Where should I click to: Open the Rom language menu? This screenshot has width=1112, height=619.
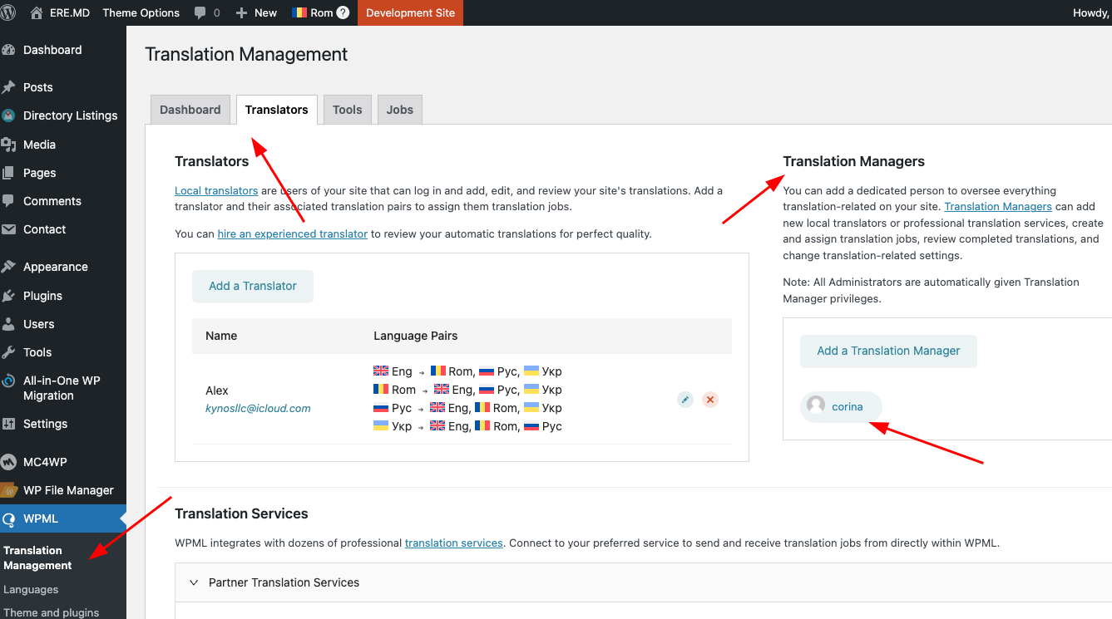(321, 12)
